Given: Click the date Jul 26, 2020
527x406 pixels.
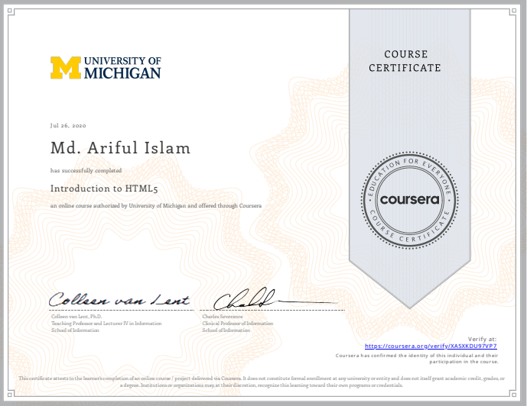Looking at the screenshot, I should point(68,125).
